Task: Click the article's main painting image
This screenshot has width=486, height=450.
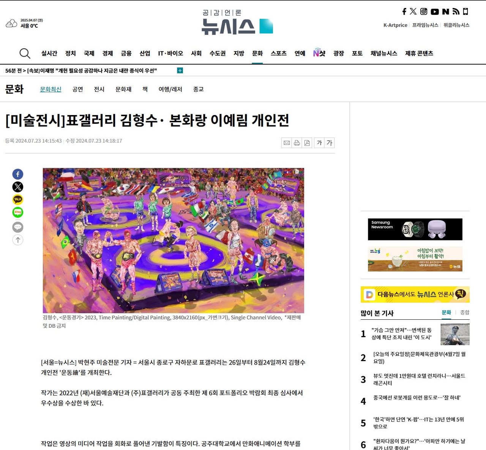Action: point(174,241)
